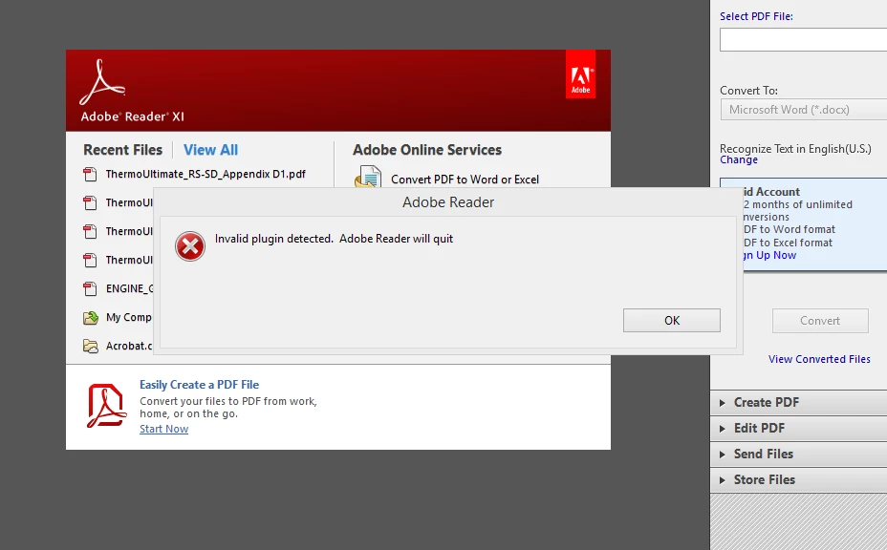
Task: Click the red Create PDF promo icon
Action: point(106,406)
